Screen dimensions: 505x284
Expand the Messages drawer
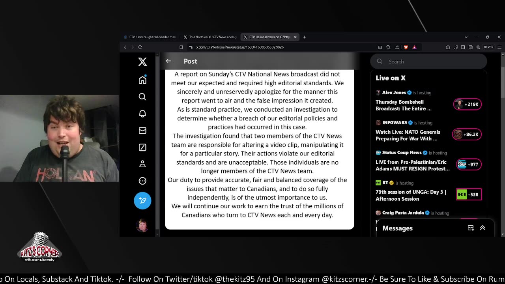point(483,228)
